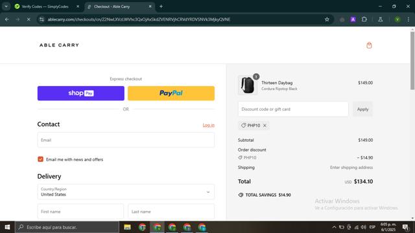Viewport: 415px width, 233px height.
Task: Click the address bar URL
Action: tap(139, 19)
